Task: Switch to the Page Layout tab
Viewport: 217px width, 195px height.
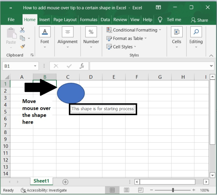Action: pyautogui.click(x=65, y=20)
